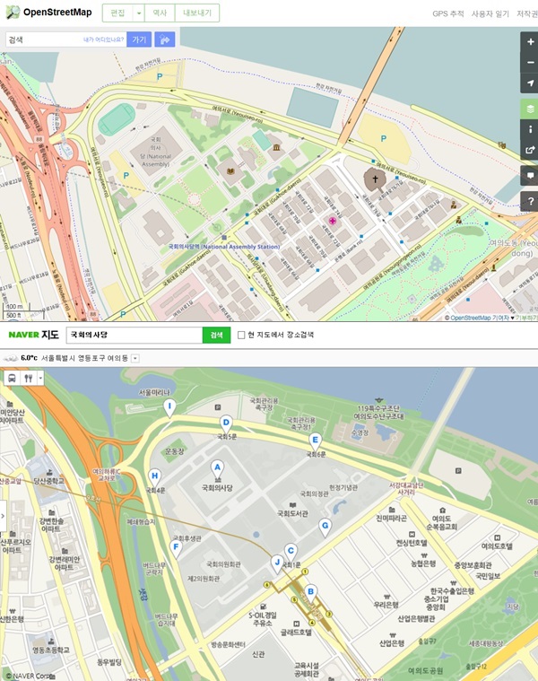Open 저작권 in the top menu
This screenshot has height=681, width=538.
pos(526,13)
